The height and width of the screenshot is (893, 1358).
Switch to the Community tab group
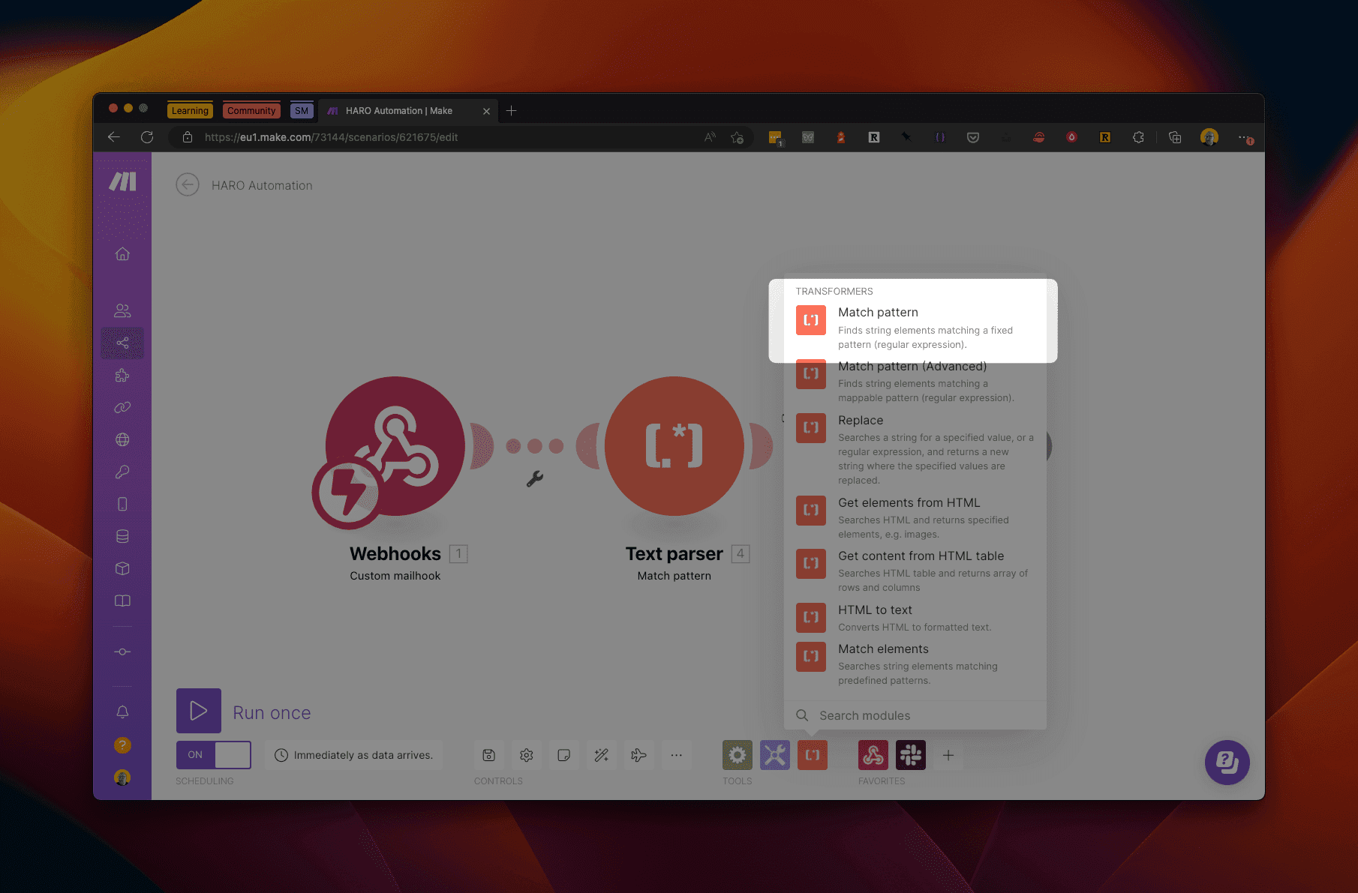pyautogui.click(x=251, y=110)
